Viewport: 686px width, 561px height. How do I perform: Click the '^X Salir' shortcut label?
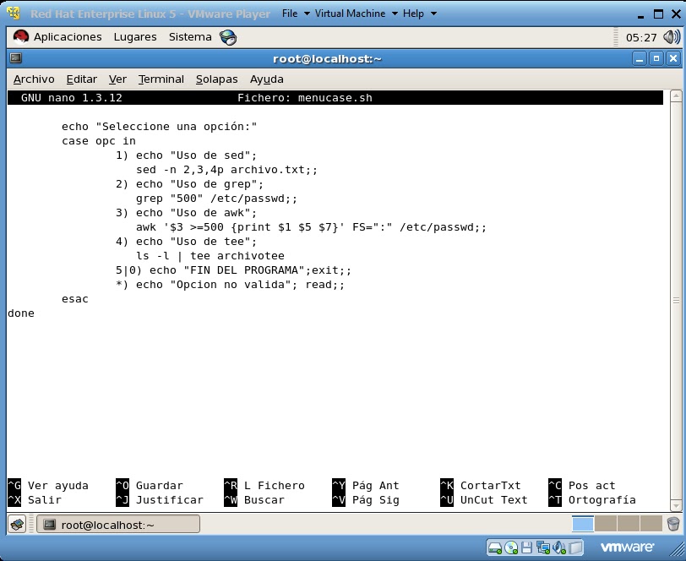pyautogui.click(x=35, y=499)
